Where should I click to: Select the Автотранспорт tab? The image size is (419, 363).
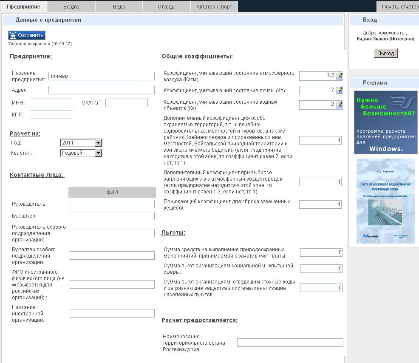coord(214,7)
